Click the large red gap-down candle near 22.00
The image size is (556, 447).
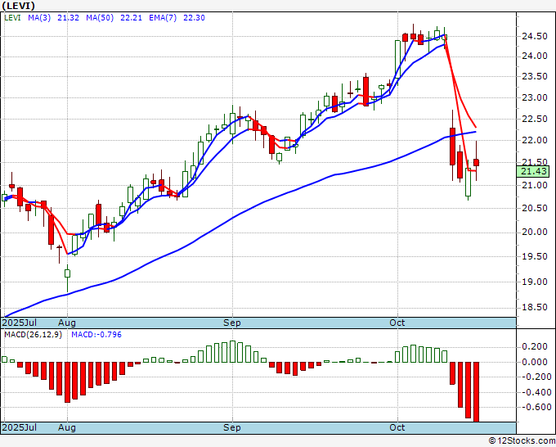coord(452,147)
